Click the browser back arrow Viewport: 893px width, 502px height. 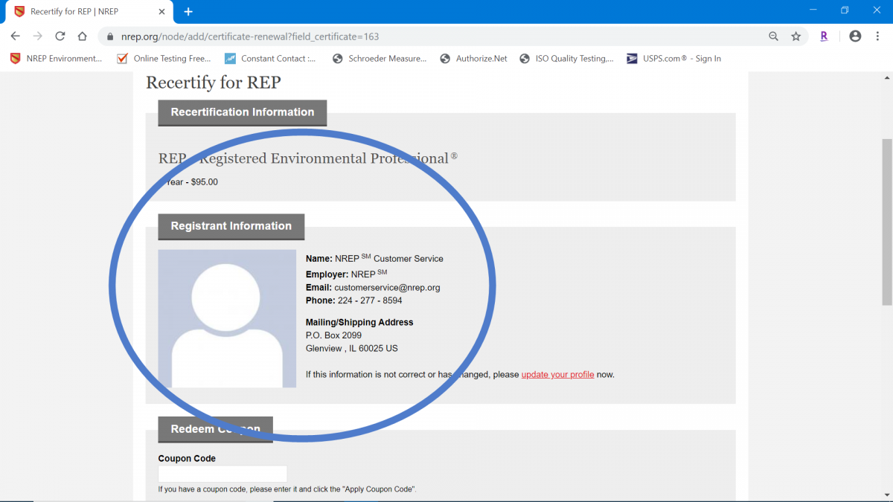pyautogui.click(x=15, y=36)
